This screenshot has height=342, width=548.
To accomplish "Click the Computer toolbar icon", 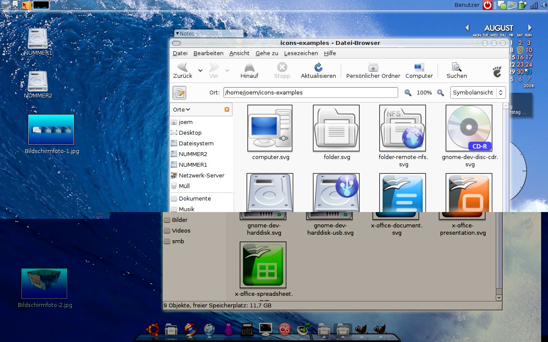I will pos(419,68).
